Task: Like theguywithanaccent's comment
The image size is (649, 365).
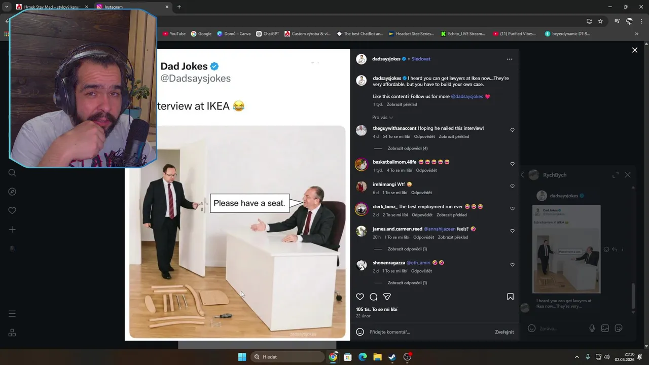Action: [512, 130]
